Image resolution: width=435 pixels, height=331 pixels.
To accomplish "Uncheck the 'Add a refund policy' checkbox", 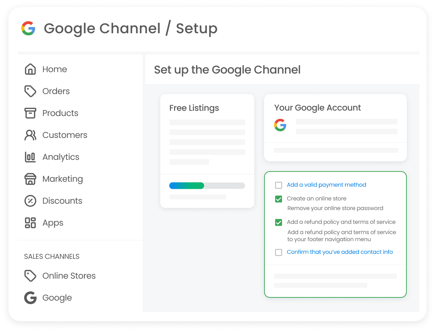I will point(279,222).
